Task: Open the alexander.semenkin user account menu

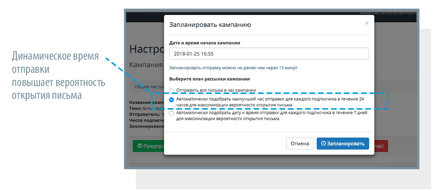Action: coord(388,13)
